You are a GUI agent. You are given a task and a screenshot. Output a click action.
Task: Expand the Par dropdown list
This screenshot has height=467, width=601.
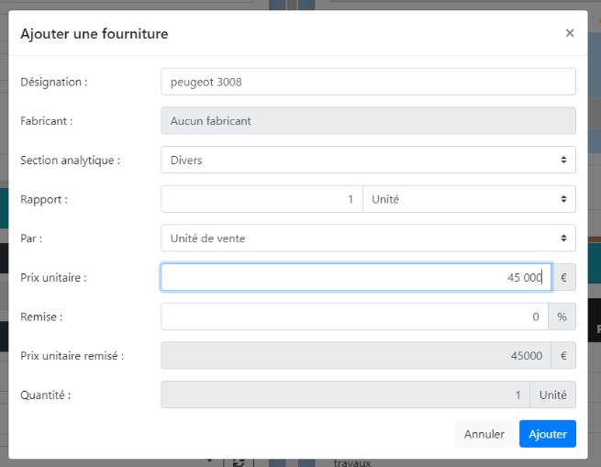[x=368, y=238]
